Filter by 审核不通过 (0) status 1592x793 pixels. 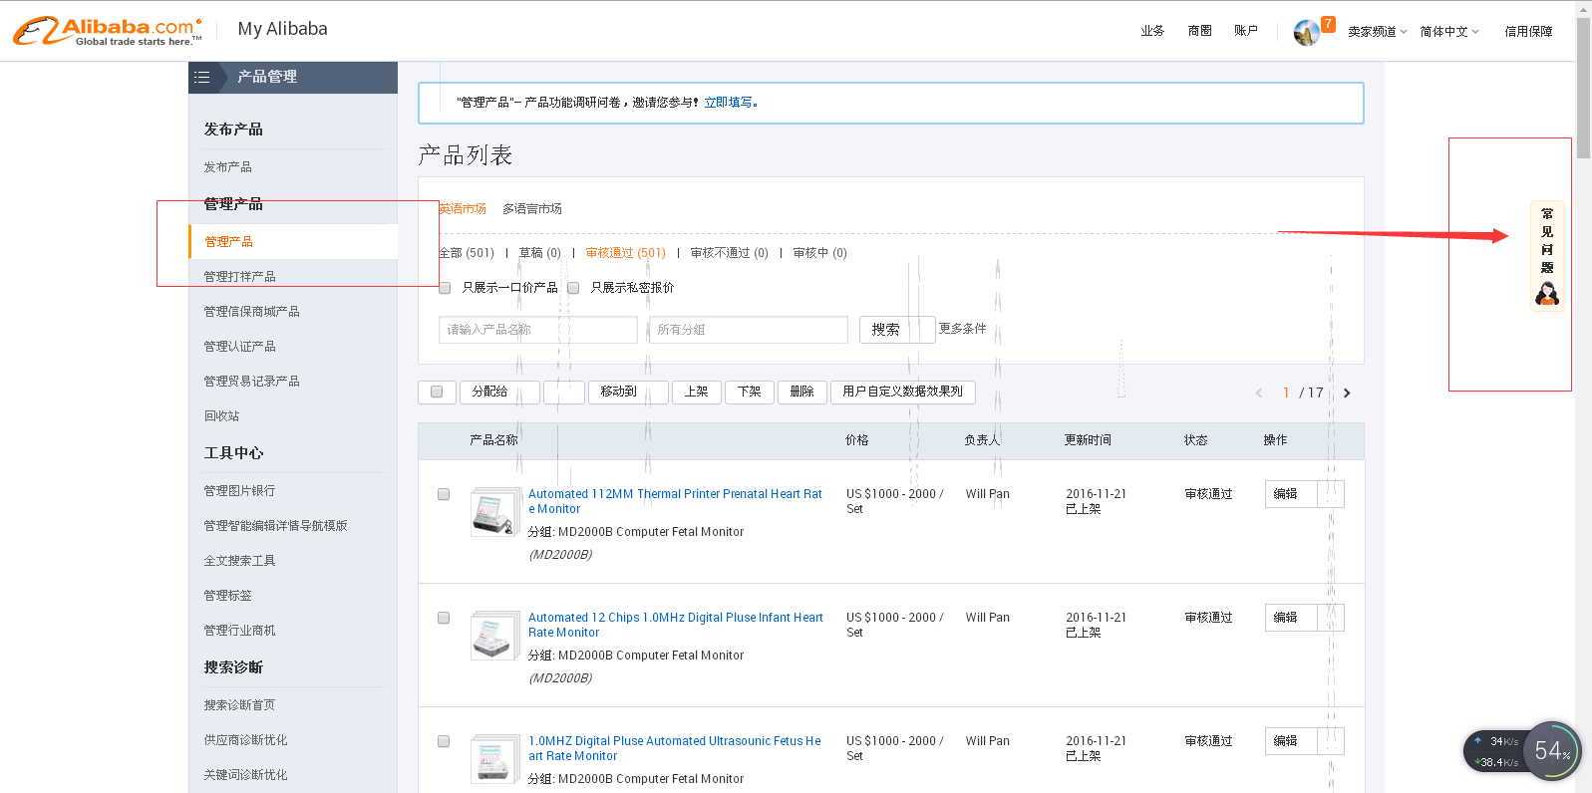click(730, 253)
